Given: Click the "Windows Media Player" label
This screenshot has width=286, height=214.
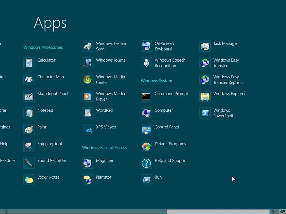Looking at the screenshot, I should point(111,96).
